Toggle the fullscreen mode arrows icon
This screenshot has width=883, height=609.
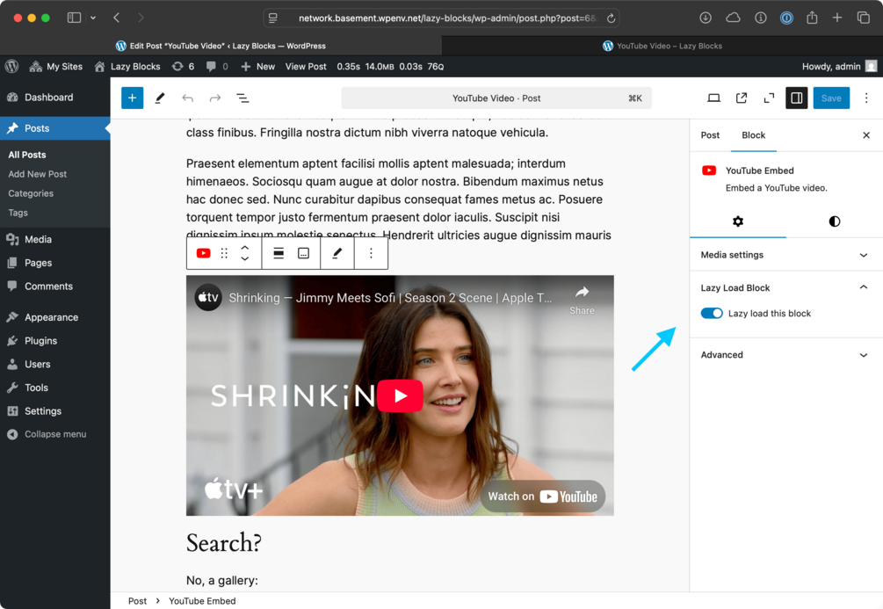point(769,98)
